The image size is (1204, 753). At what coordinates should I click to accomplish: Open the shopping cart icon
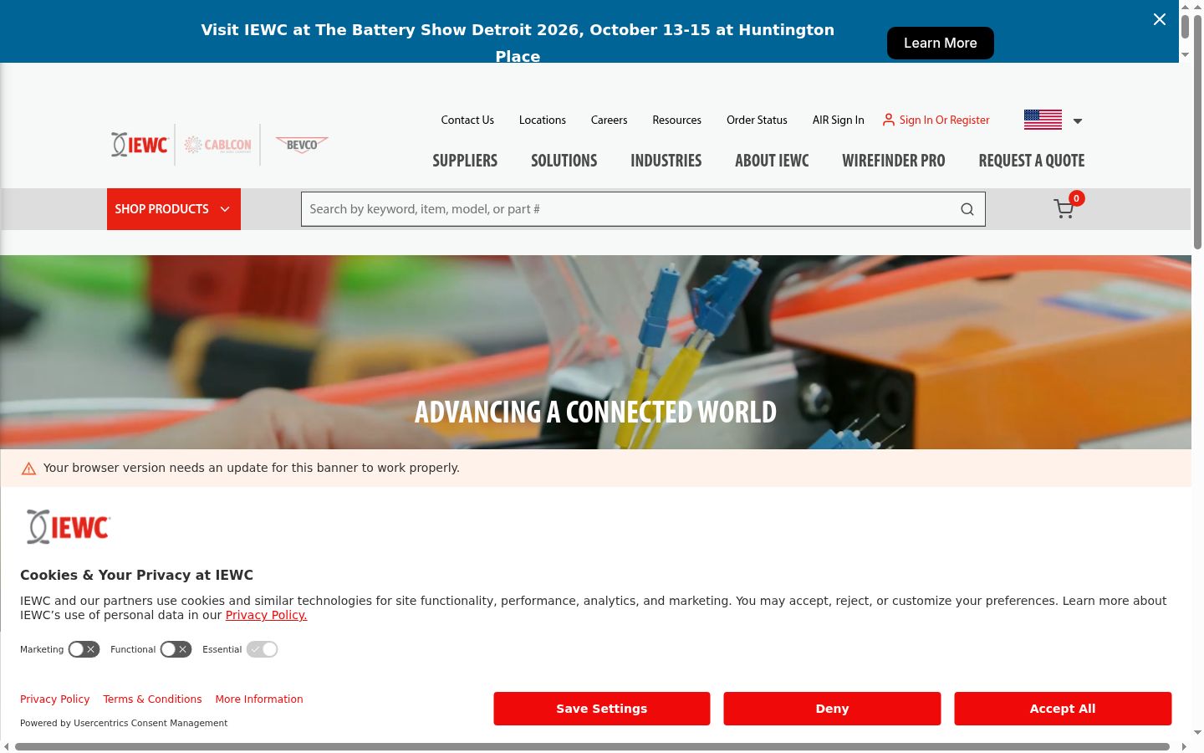click(x=1064, y=208)
